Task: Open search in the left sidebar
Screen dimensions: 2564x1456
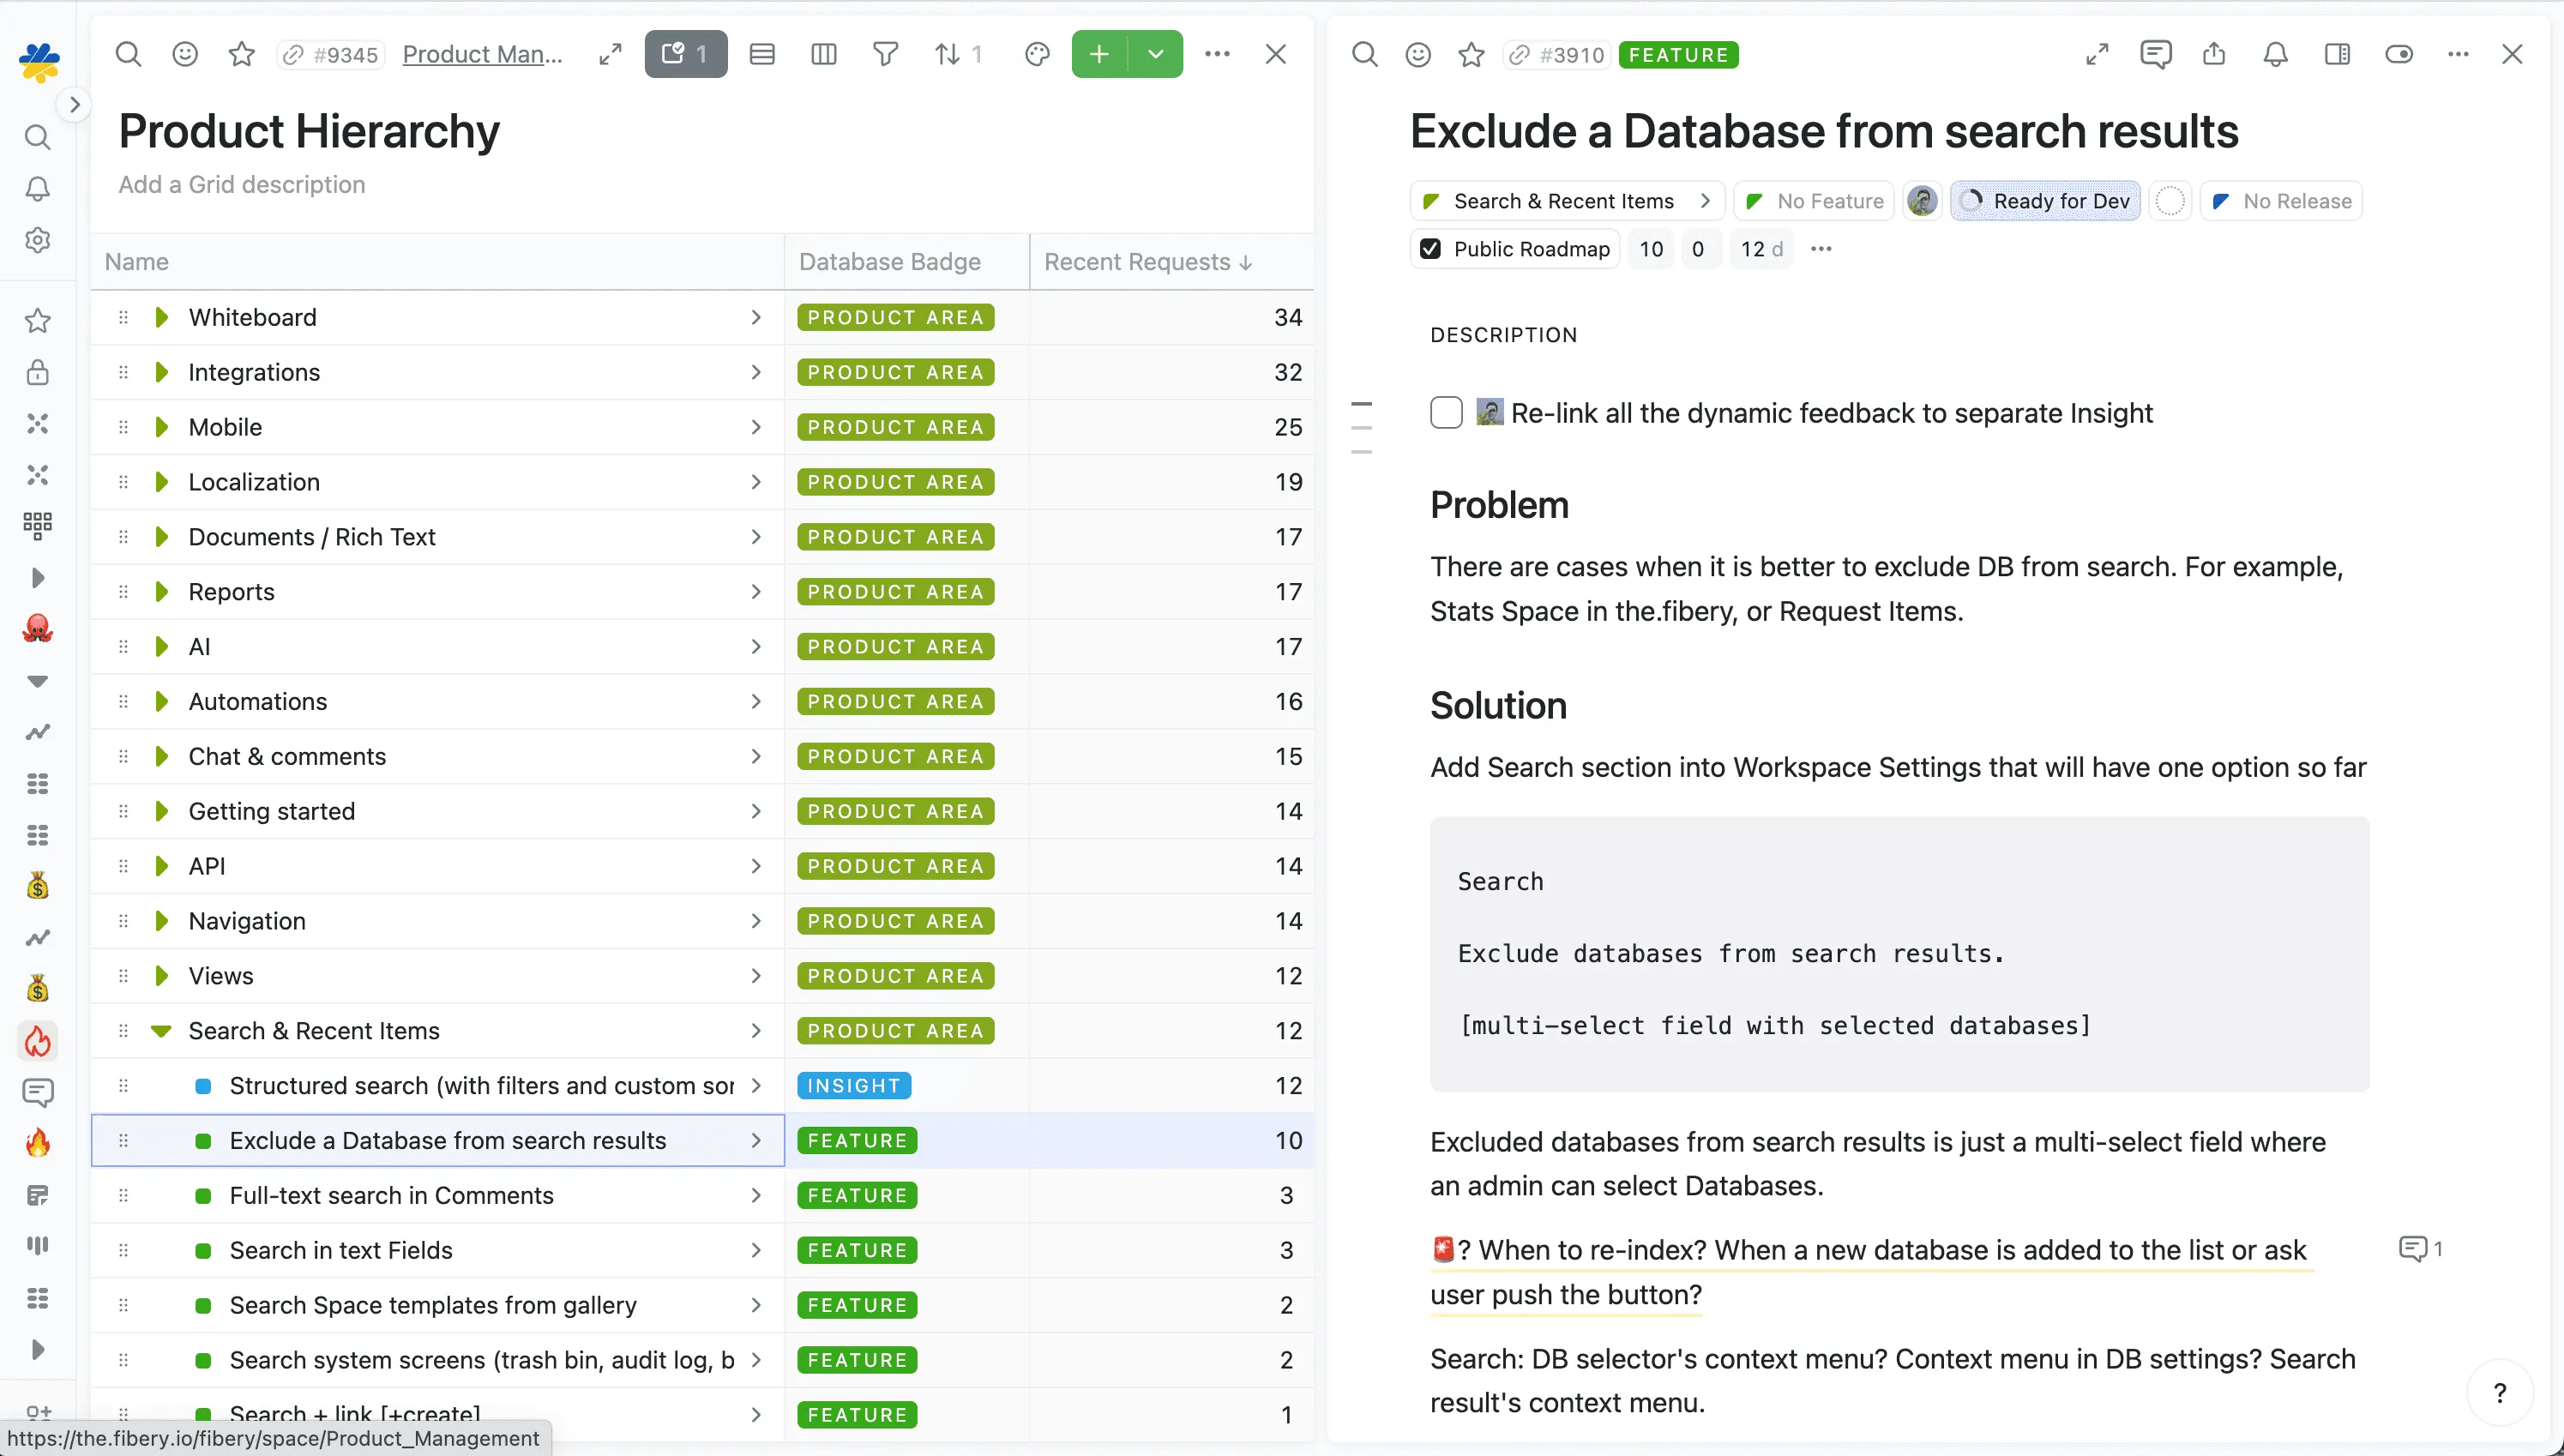Action: pos(37,137)
